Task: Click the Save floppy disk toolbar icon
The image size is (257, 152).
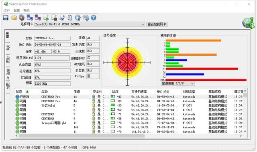Action: click(x=6, y=18)
